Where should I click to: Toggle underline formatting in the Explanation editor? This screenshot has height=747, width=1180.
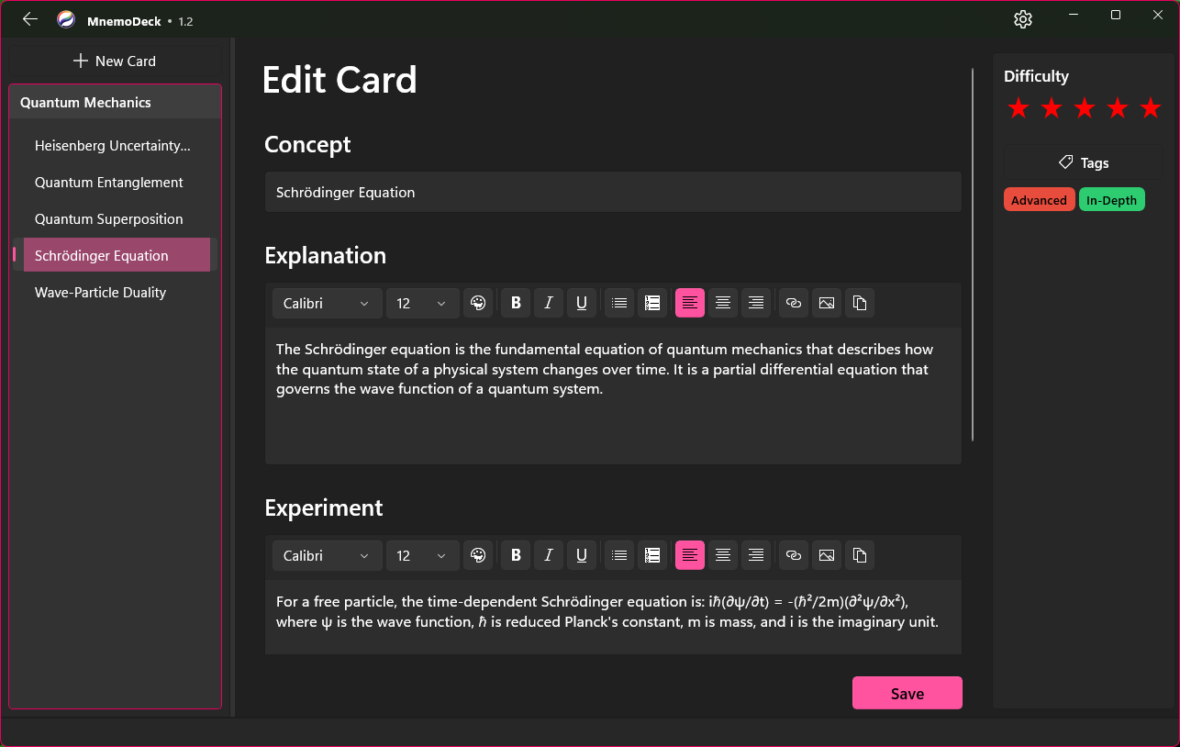(x=581, y=303)
